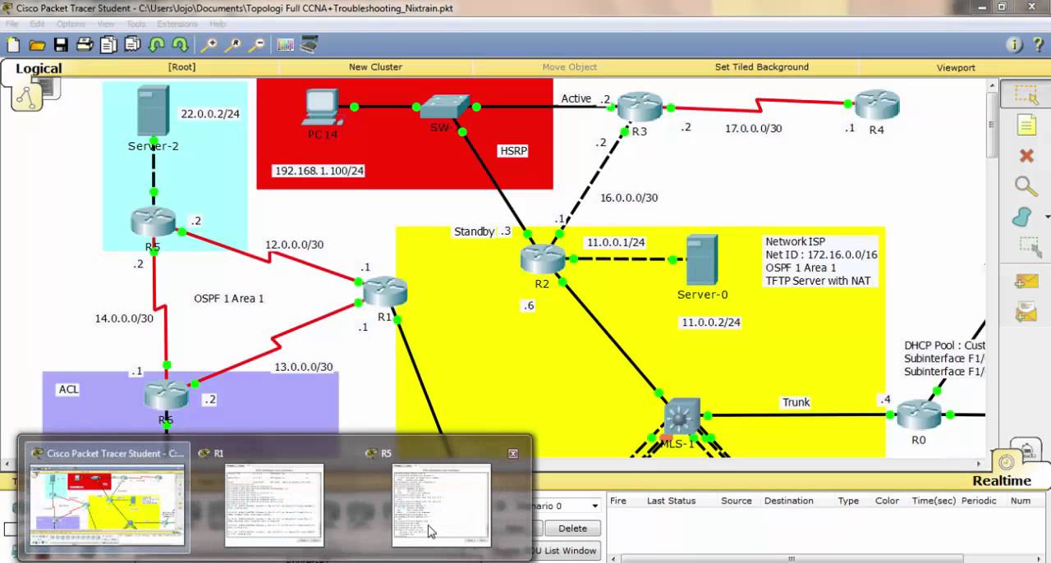The height and width of the screenshot is (563, 1051).
Task: Click the Contents help question icon
Action: pyautogui.click(x=1038, y=45)
